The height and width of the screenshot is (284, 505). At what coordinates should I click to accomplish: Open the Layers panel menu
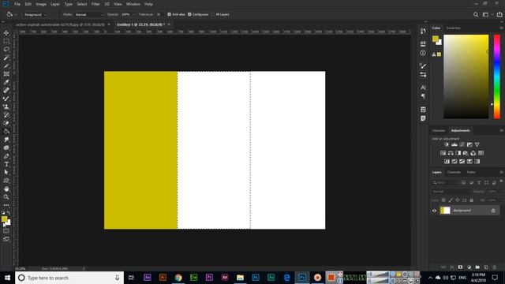pos(501,172)
